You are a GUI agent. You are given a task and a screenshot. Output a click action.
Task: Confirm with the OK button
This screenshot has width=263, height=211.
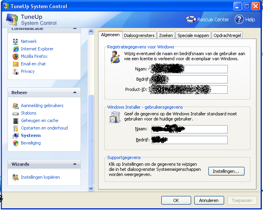(176, 200)
